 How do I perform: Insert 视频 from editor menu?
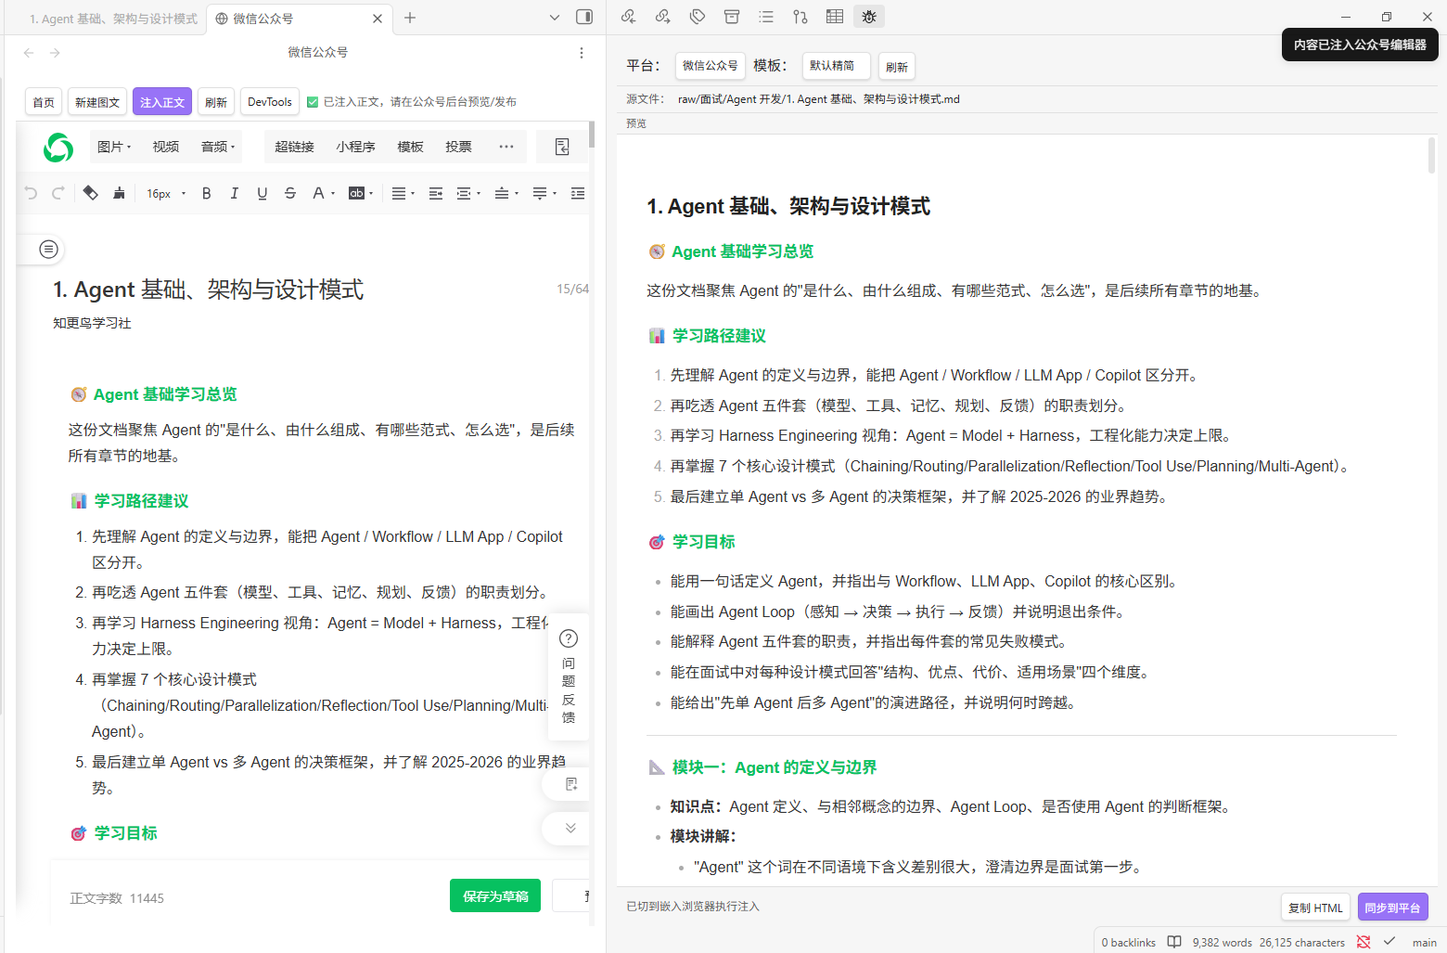[166, 147]
